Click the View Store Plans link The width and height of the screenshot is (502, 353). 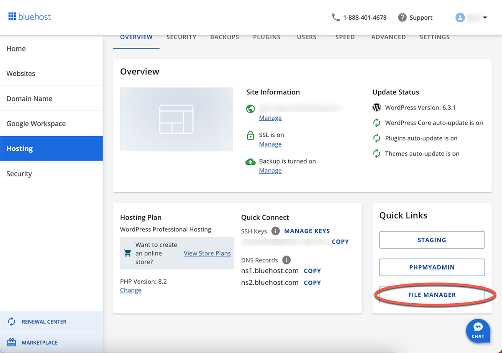click(x=207, y=253)
